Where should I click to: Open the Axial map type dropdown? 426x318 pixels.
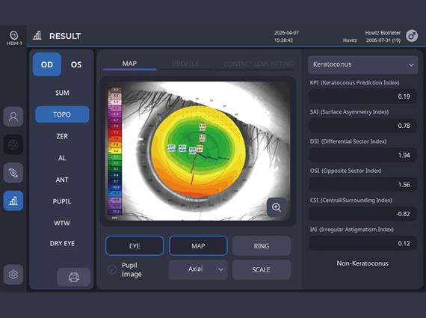[198, 269]
